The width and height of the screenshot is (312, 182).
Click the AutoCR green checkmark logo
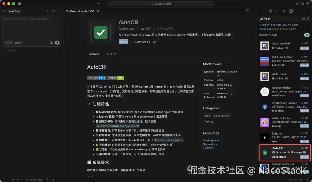[101, 33]
